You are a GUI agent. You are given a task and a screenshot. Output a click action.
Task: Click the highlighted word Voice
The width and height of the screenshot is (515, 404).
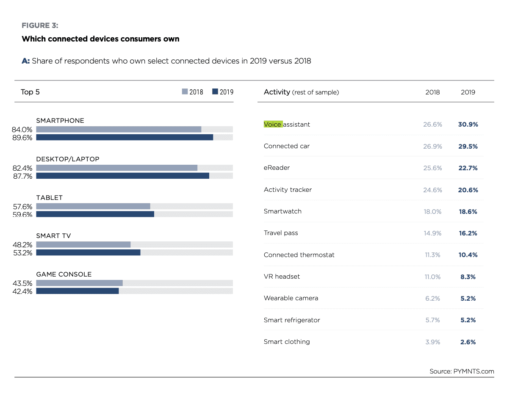(273, 125)
